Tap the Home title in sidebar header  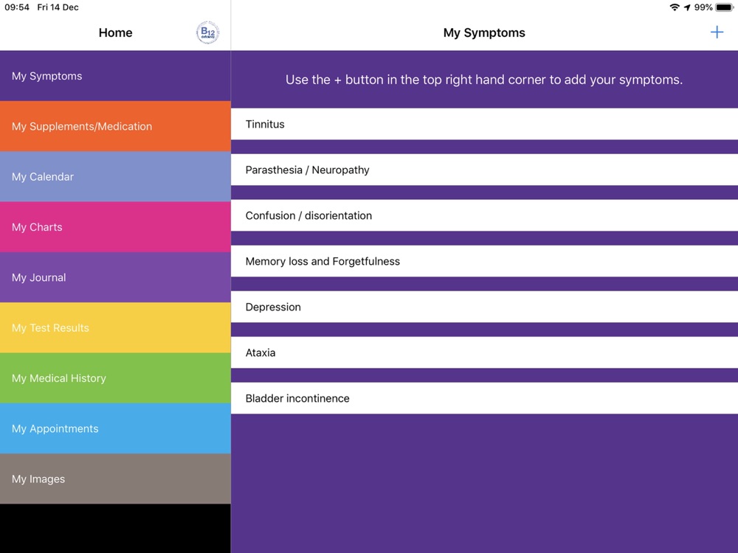(115, 32)
